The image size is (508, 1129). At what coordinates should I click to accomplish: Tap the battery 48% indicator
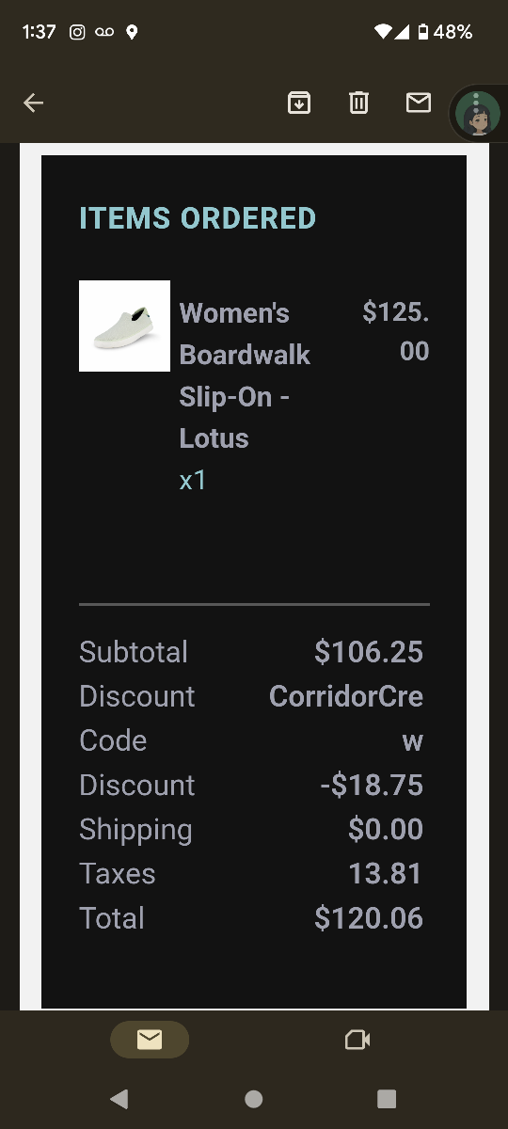pos(444,32)
